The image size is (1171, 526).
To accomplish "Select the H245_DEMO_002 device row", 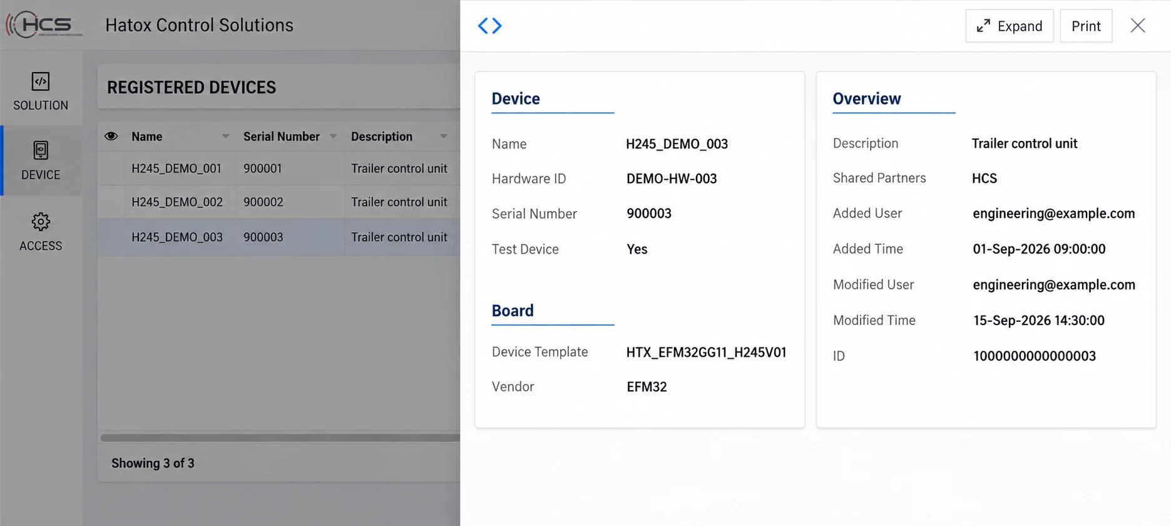I will click(279, 202).
